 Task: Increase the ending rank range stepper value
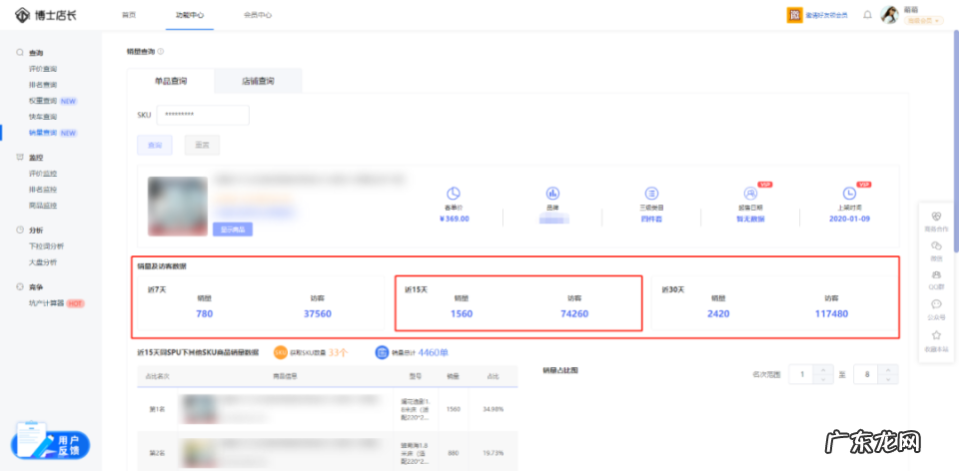click(888, 369)
